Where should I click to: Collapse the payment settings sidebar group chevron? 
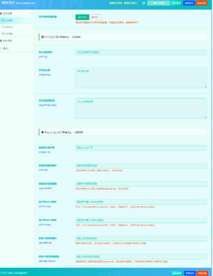32,14
